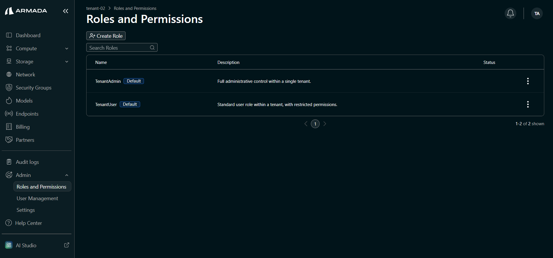This screenshot has height=258, width=553.
Task: Select page 1 in pagination
Action: 315,124
